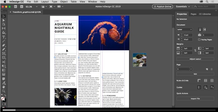This screenshot has height=112, width=218.
Task: Click the fill and stroke color swatch
Action: [3, 99]
